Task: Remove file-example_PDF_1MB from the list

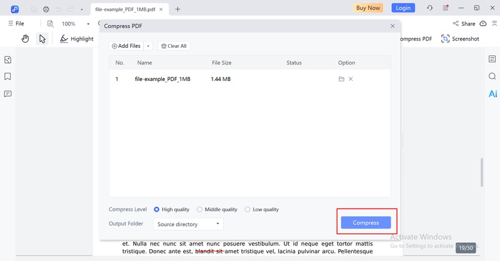Action: click(x=351, y=79)
